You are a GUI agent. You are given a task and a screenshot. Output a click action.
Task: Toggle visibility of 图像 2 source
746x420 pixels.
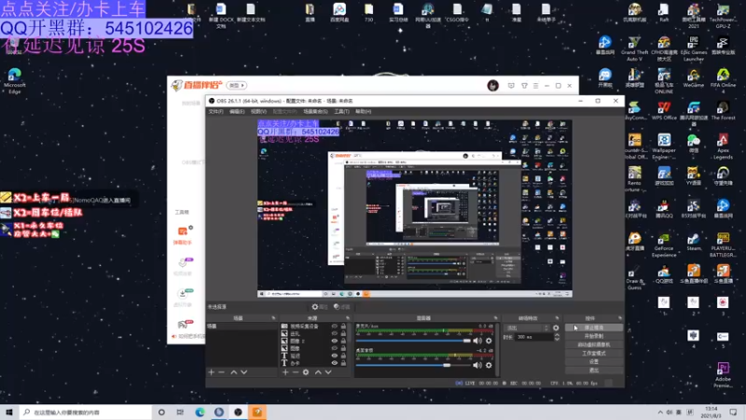[x=335, y=341]
